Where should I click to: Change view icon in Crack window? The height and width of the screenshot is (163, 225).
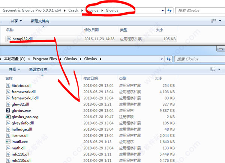213,21
